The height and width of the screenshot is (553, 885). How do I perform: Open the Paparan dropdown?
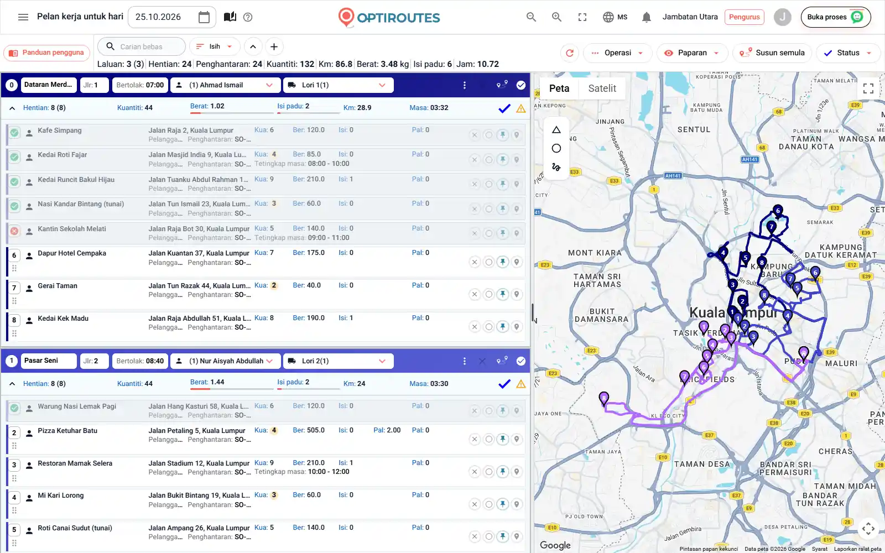[692, 53]
